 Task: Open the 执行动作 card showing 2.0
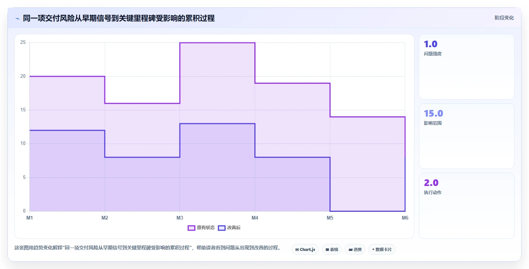pos(466,206)
